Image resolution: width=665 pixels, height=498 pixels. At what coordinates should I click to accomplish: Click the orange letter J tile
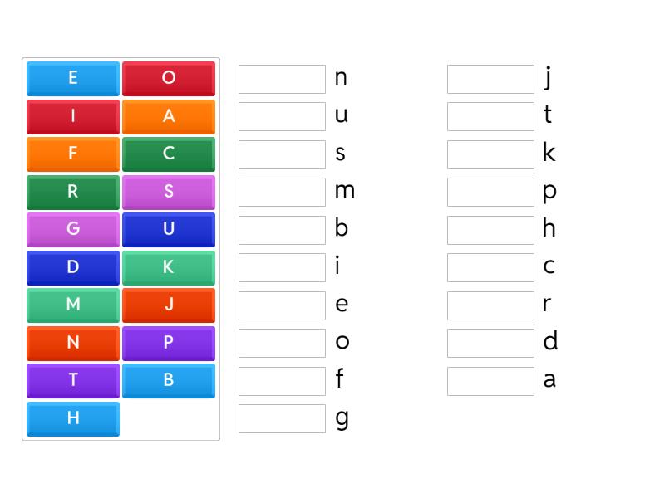click(169, 305)
